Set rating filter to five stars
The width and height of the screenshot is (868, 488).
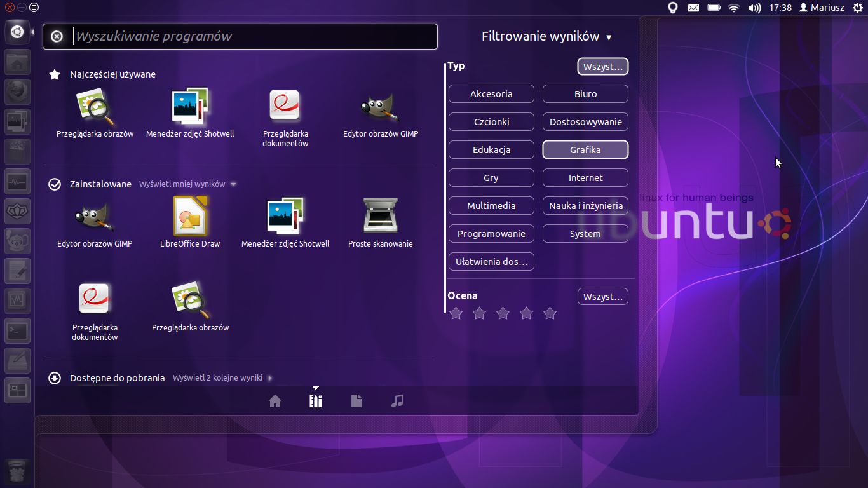(x=550, y=313)
